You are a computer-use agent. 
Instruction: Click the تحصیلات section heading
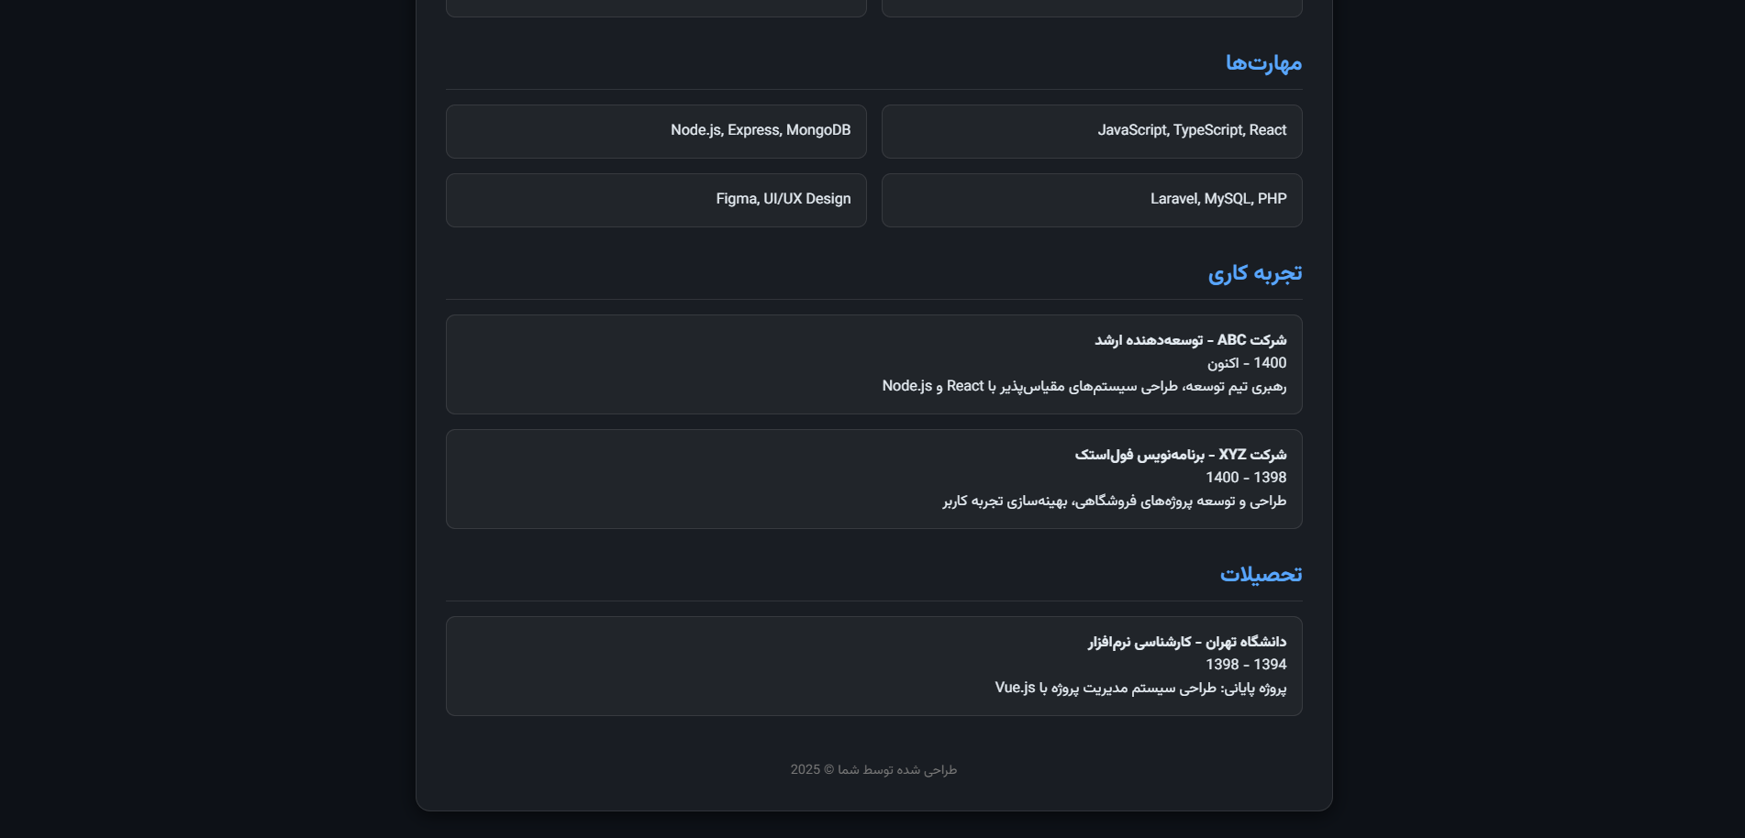[1261, 575]
